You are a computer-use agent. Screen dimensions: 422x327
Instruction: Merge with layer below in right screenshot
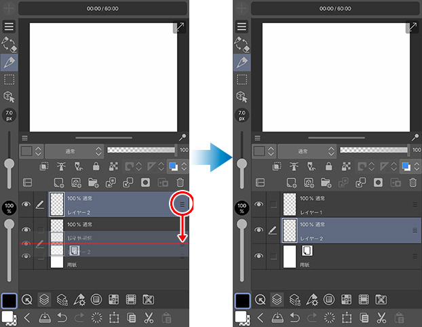(x=361, y=182)
